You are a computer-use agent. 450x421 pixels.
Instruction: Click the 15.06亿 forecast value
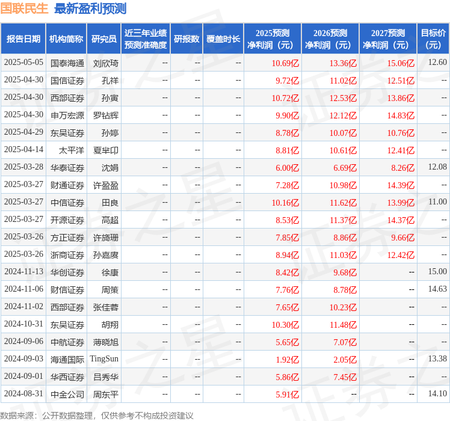[401, 63]
